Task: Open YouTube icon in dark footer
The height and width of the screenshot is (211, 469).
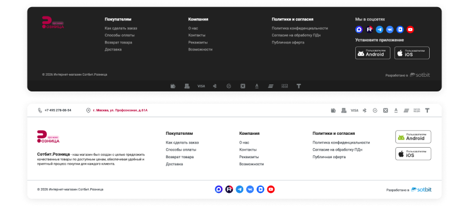Action: [410, 29]
